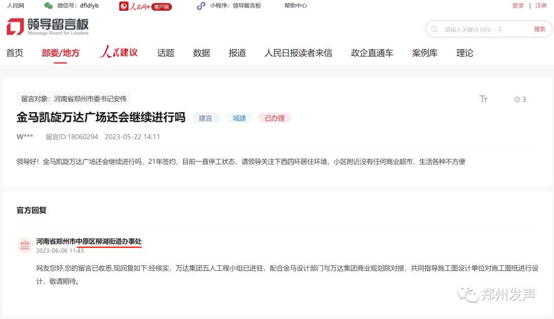The image size is (554, 319).
Task: Open 人民网 link at top left
Action: click(15, 6)
